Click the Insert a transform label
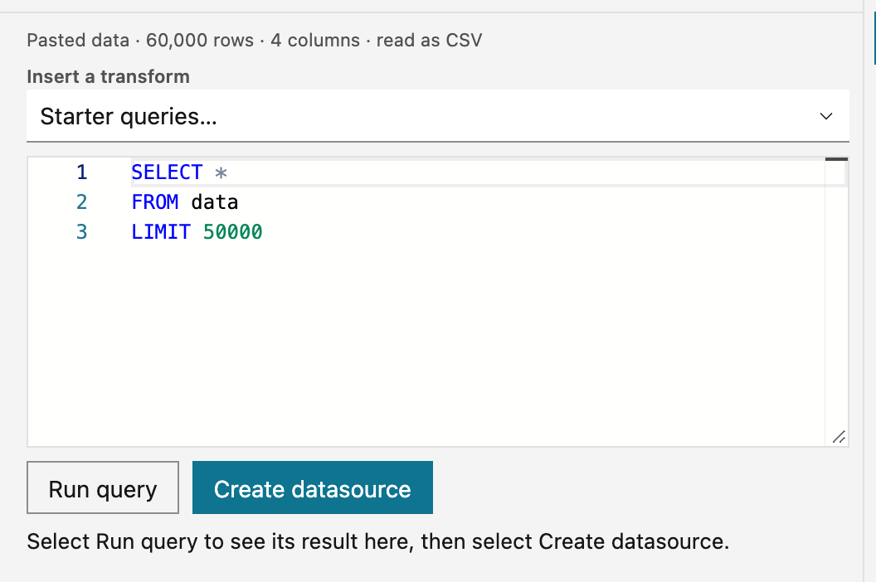 click(x=109, y=76)
